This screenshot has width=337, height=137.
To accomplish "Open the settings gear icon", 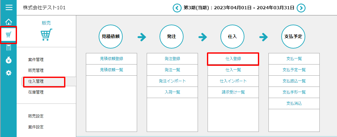I will (9, 73).
